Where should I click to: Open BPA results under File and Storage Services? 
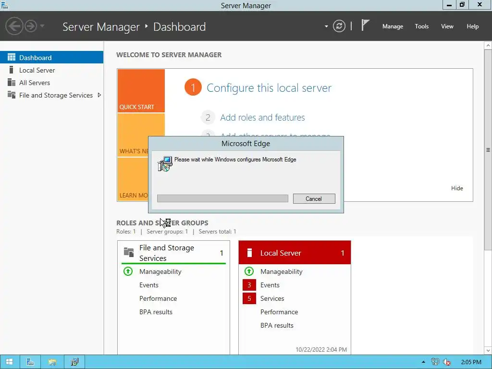click(x=156, y=312)
